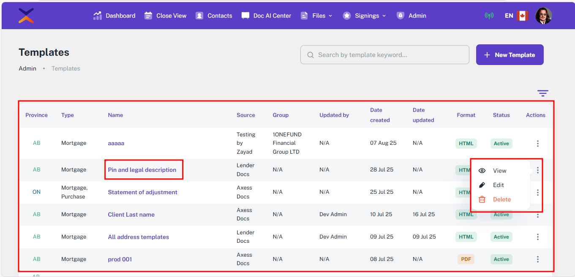This screenshot has width=575, height=277.
Task: Open actions for All address templates
Action: (x=537, y=237)
